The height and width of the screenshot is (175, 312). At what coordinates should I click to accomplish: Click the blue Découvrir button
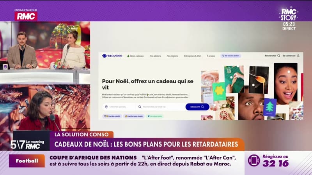tap(197, 107)
